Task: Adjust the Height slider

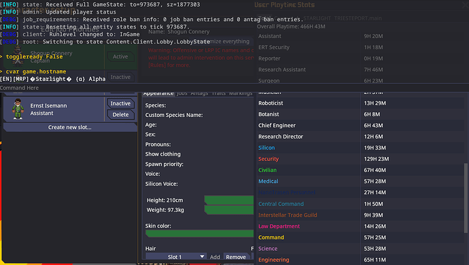Action: click(x=229, y=200)
